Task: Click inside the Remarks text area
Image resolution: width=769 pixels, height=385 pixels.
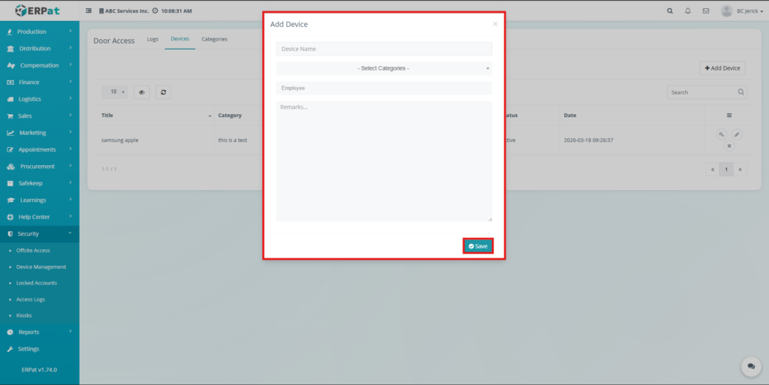Action: [384, 161]
